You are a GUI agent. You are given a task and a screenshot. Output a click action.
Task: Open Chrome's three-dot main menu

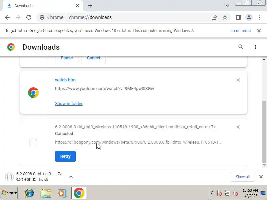coord(260,17)
